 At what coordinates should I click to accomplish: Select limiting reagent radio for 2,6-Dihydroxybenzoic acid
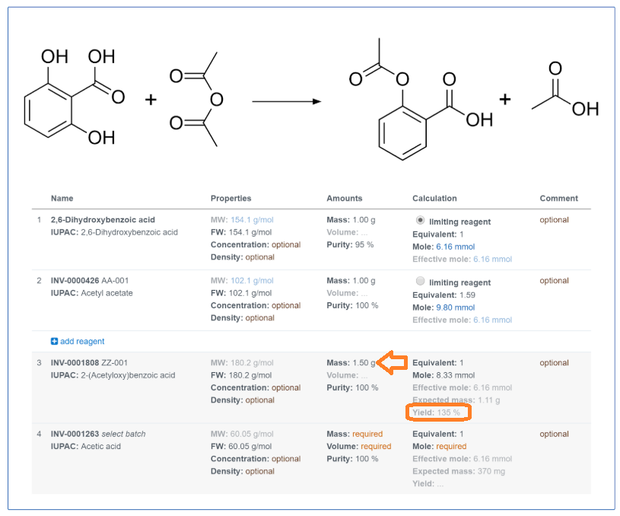[x=421, y=220]
